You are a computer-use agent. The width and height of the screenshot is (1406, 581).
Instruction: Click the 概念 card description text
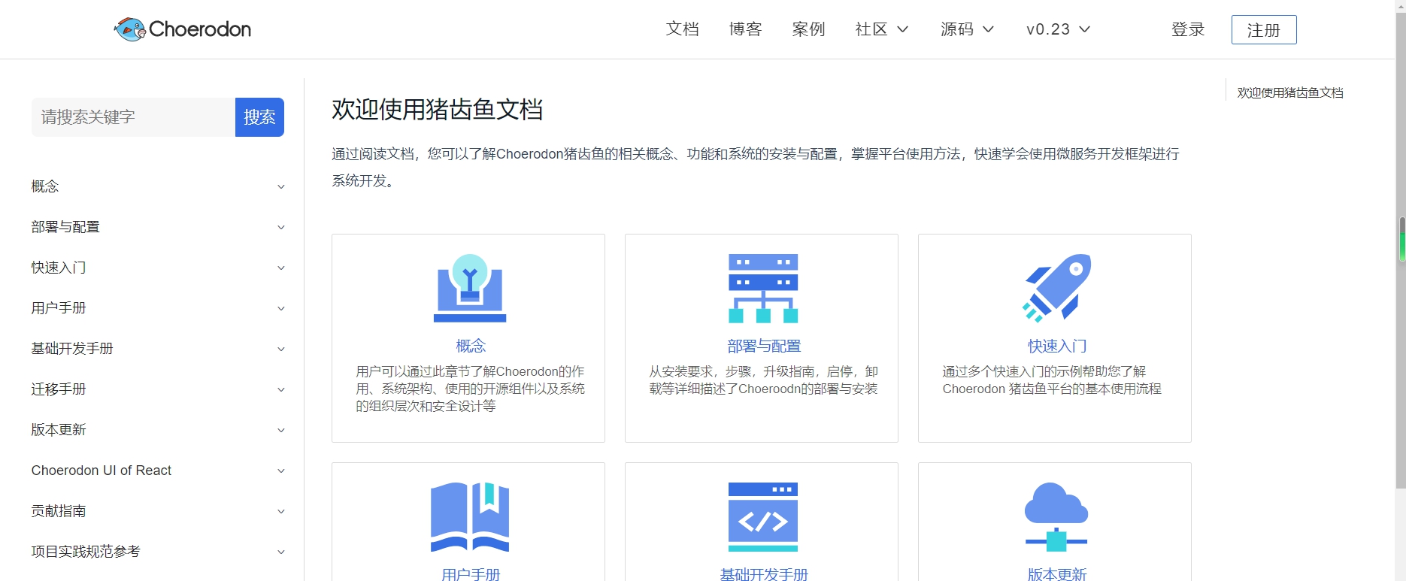tap(470, 389)
